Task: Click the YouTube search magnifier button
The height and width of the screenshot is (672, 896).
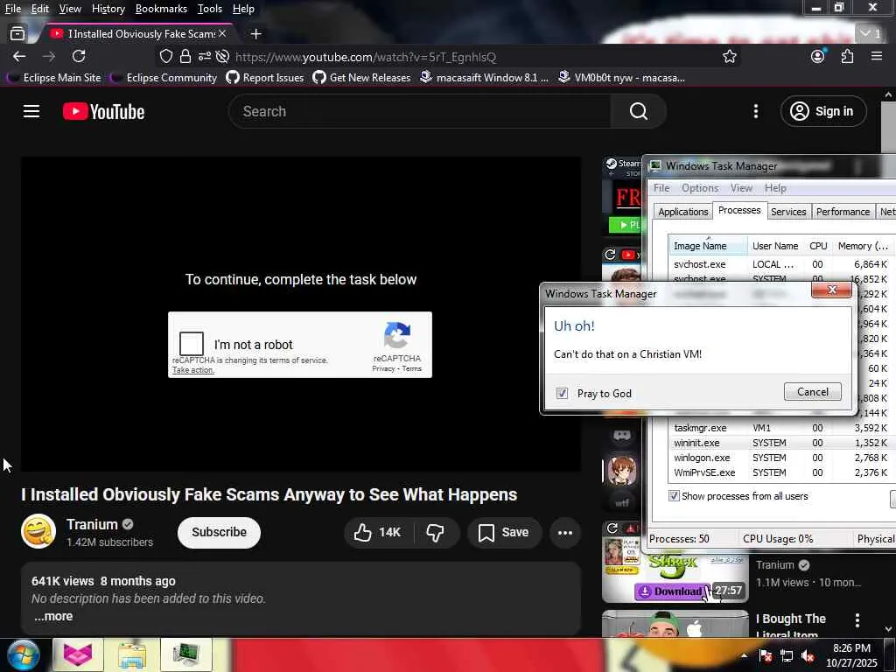Action: point(638,111)
